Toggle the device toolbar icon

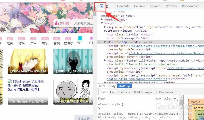(108, 6)
